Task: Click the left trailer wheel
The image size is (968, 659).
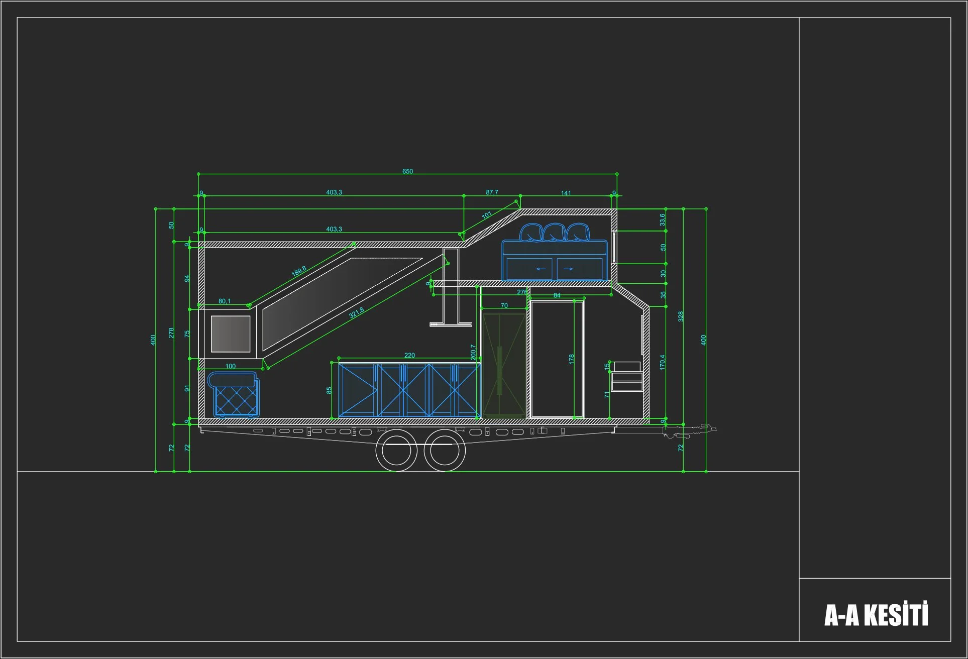Action: point(396,450)
